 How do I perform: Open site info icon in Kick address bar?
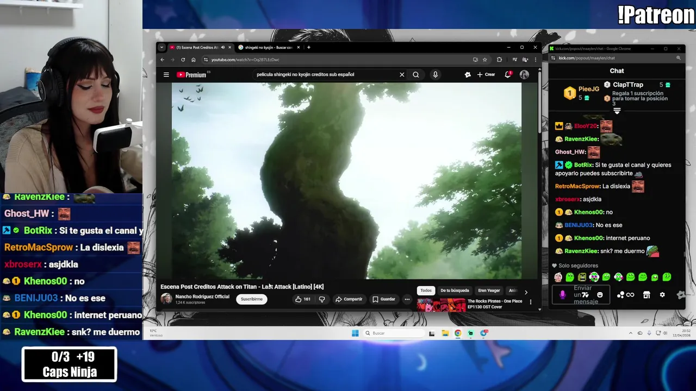pos(553,58)
